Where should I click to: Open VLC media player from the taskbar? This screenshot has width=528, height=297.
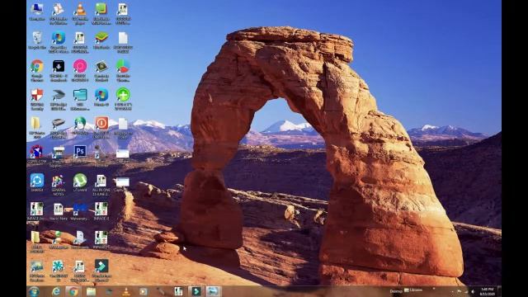coord(126,291)
